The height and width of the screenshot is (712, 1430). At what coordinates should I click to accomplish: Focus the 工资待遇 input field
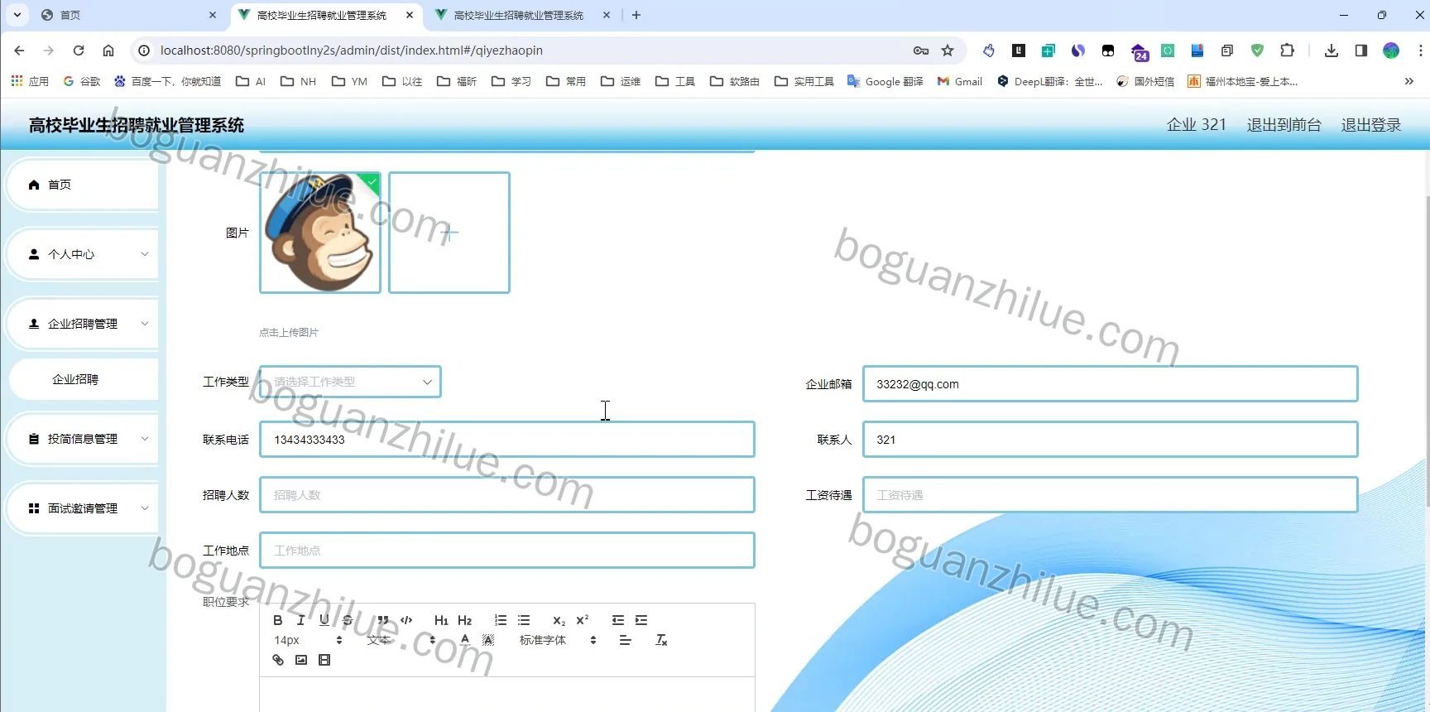[x=1110, y=495]
